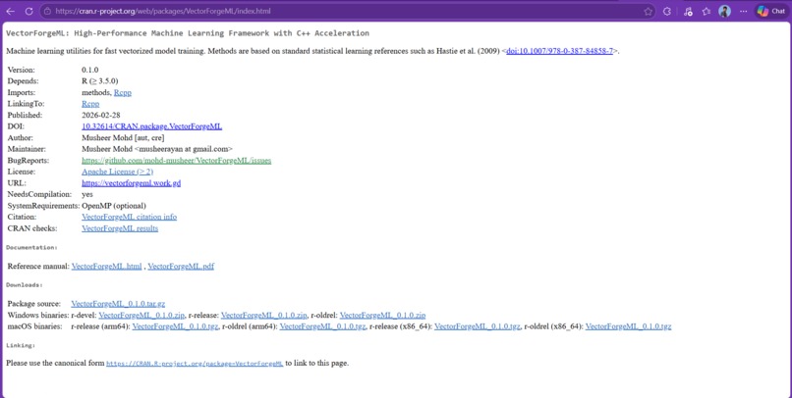792x398 pixels.
Task: Click the 'Reference manual:' label
Action: [38, 266]
